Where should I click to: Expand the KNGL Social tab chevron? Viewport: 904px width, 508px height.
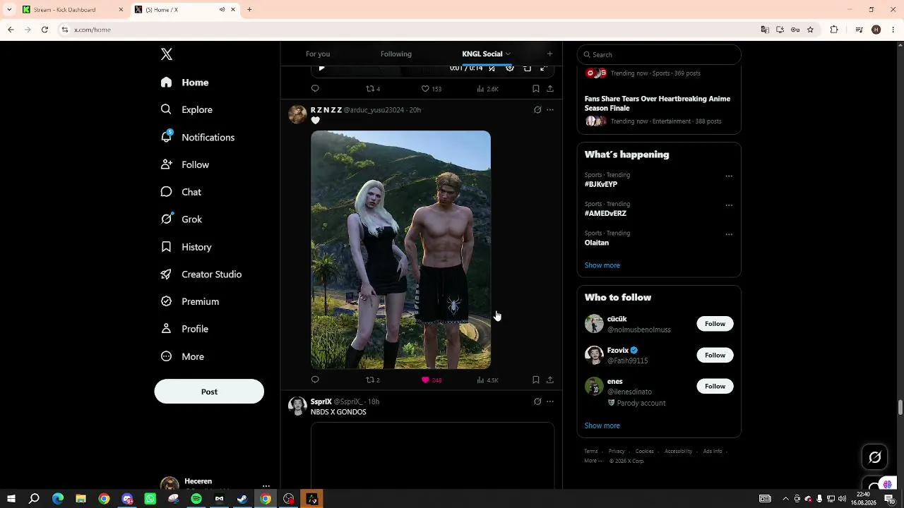pos(508,54)
